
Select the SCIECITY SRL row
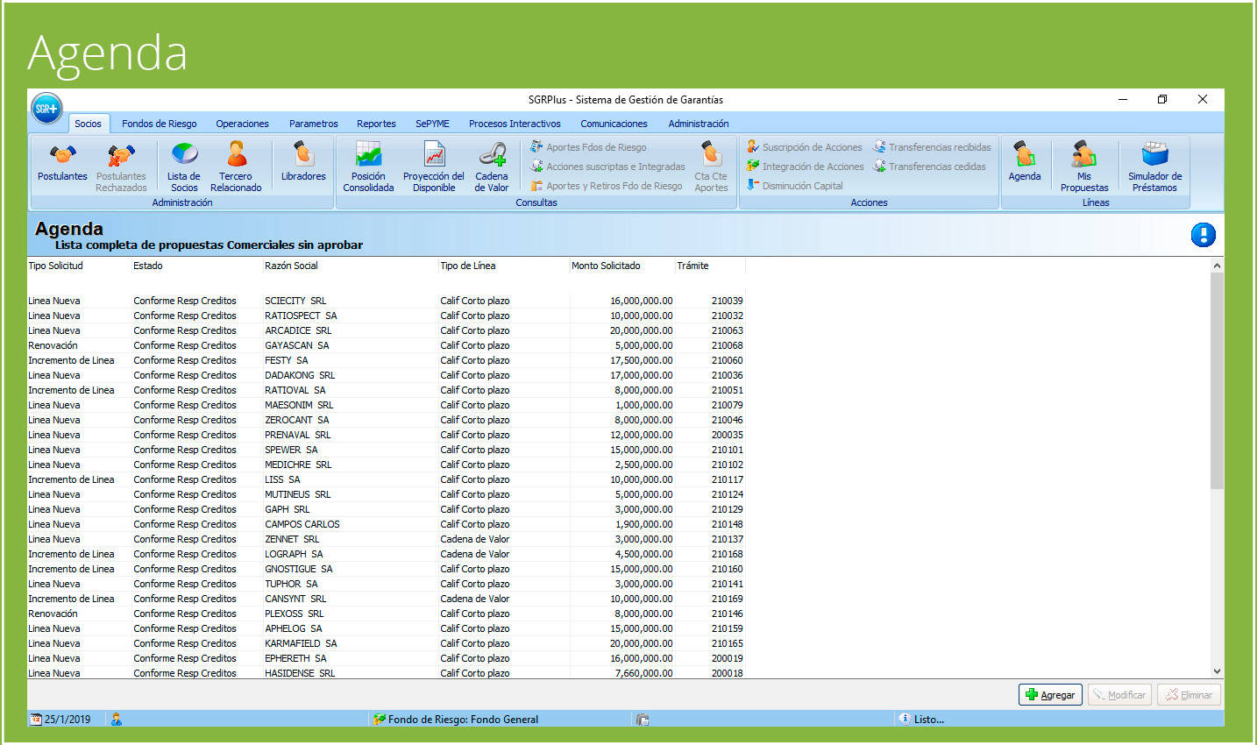click(x=295, y=301)
